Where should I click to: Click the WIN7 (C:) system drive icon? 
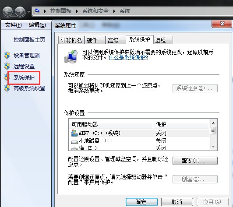point(74,133)
